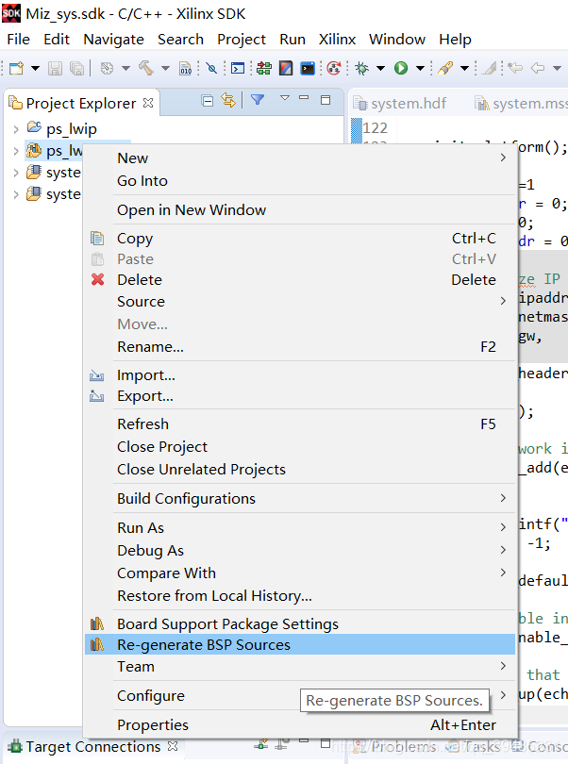Screen dimensions: 568x764
Task: Choose Go Into in the context menu
Action: coord(300,181)
